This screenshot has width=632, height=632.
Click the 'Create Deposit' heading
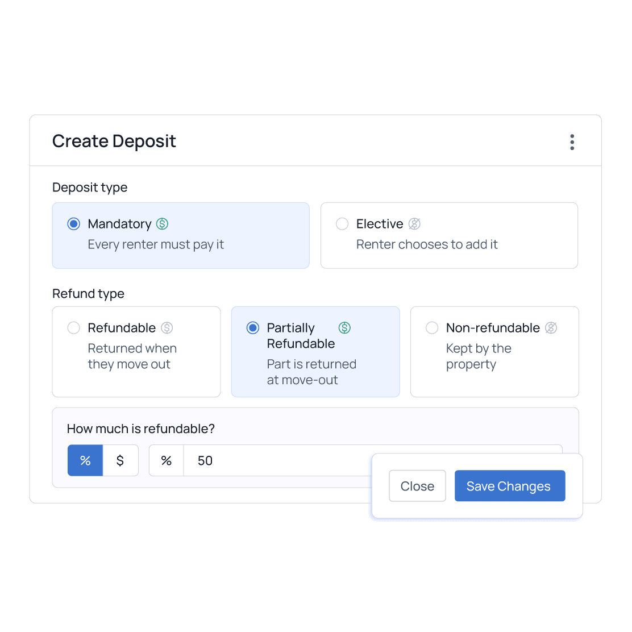click(x=114, y=141)
